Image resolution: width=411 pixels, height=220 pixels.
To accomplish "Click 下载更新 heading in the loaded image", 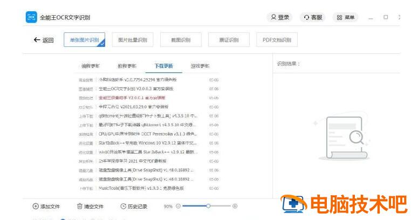I will pyautogui.click(x=163, y=66).
